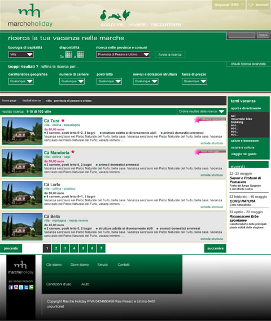Open the 'a' end date calendar icon
Screen dimensions: 271x321
81,55
